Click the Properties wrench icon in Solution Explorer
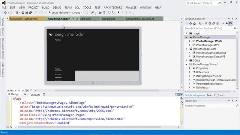Image resolution: width=240 pixels, height=135 pixels. (226, 23)
